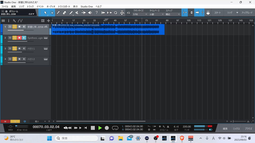Select the Arrow tool
This screenshot has width=255, height=143.
[45, 13]
